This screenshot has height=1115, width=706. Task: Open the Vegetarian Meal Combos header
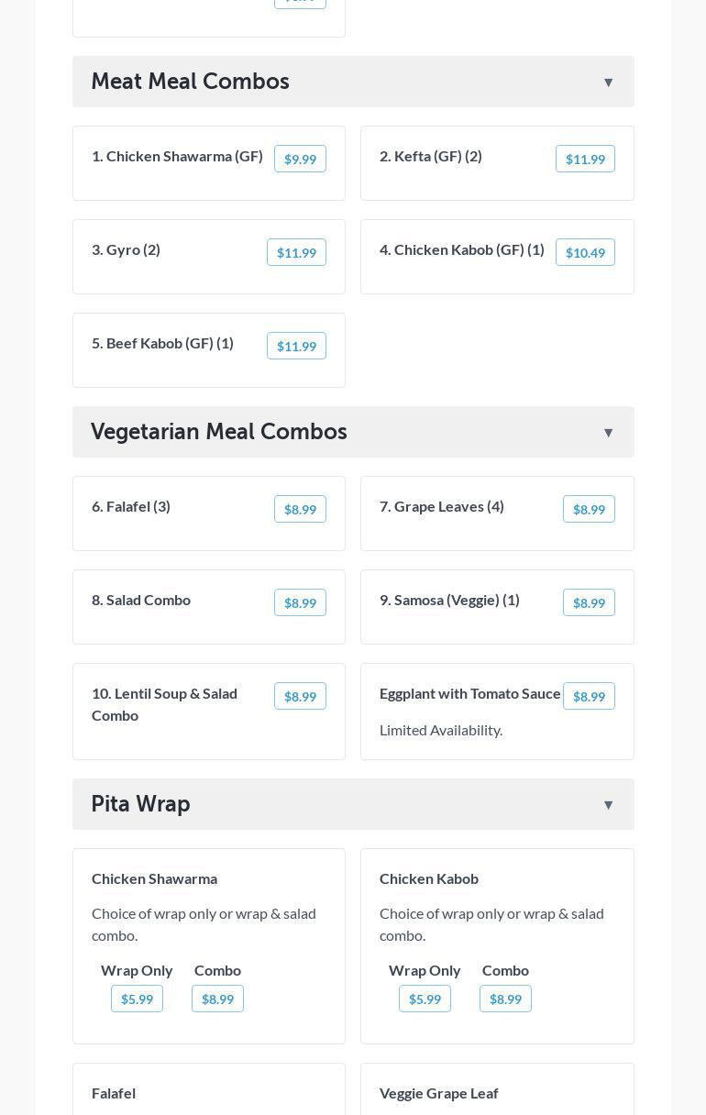pyautogui.click(x=219, y=432)
